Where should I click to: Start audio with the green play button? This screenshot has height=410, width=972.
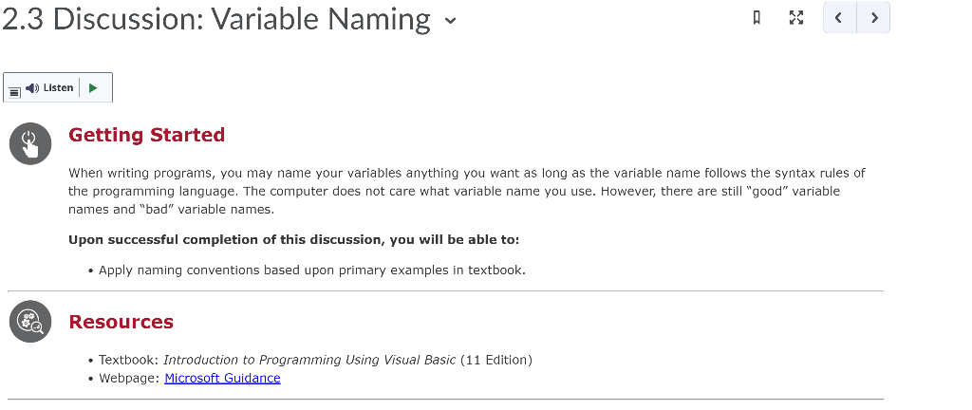click(x=93, y=88)
